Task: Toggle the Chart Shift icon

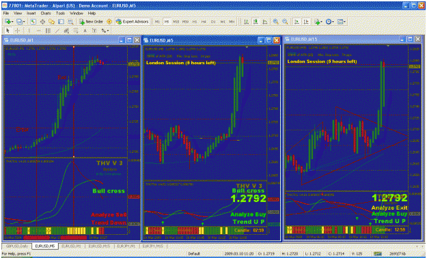Action: coord(306,22)
